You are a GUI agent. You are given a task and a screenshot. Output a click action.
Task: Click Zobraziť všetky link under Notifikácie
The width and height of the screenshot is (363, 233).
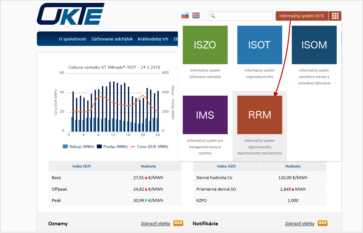point(300,223)
